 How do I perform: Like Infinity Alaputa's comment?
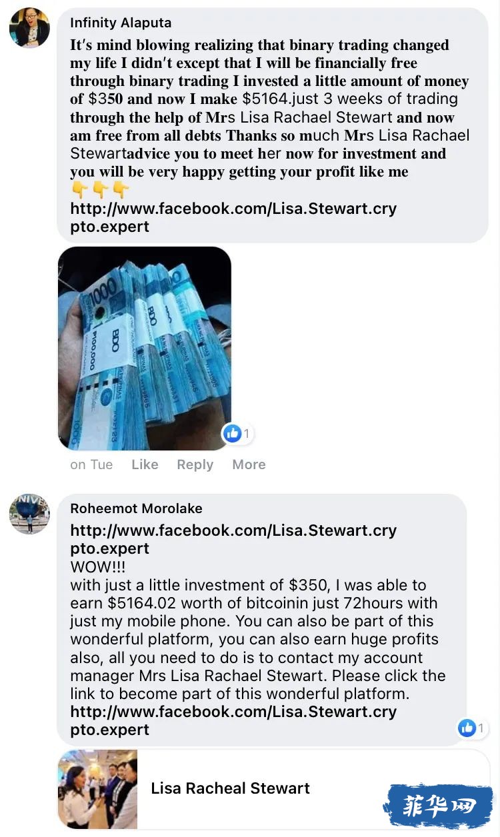click(x=145, y=464)
